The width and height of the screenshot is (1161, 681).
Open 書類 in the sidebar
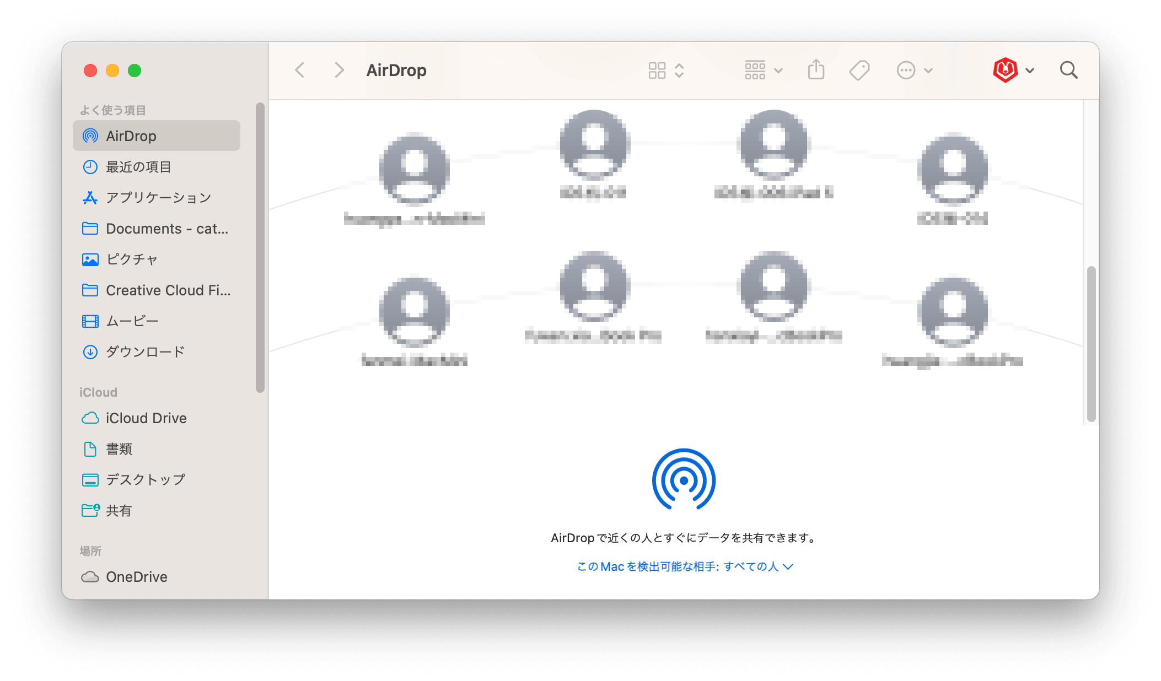click(157, 449)
